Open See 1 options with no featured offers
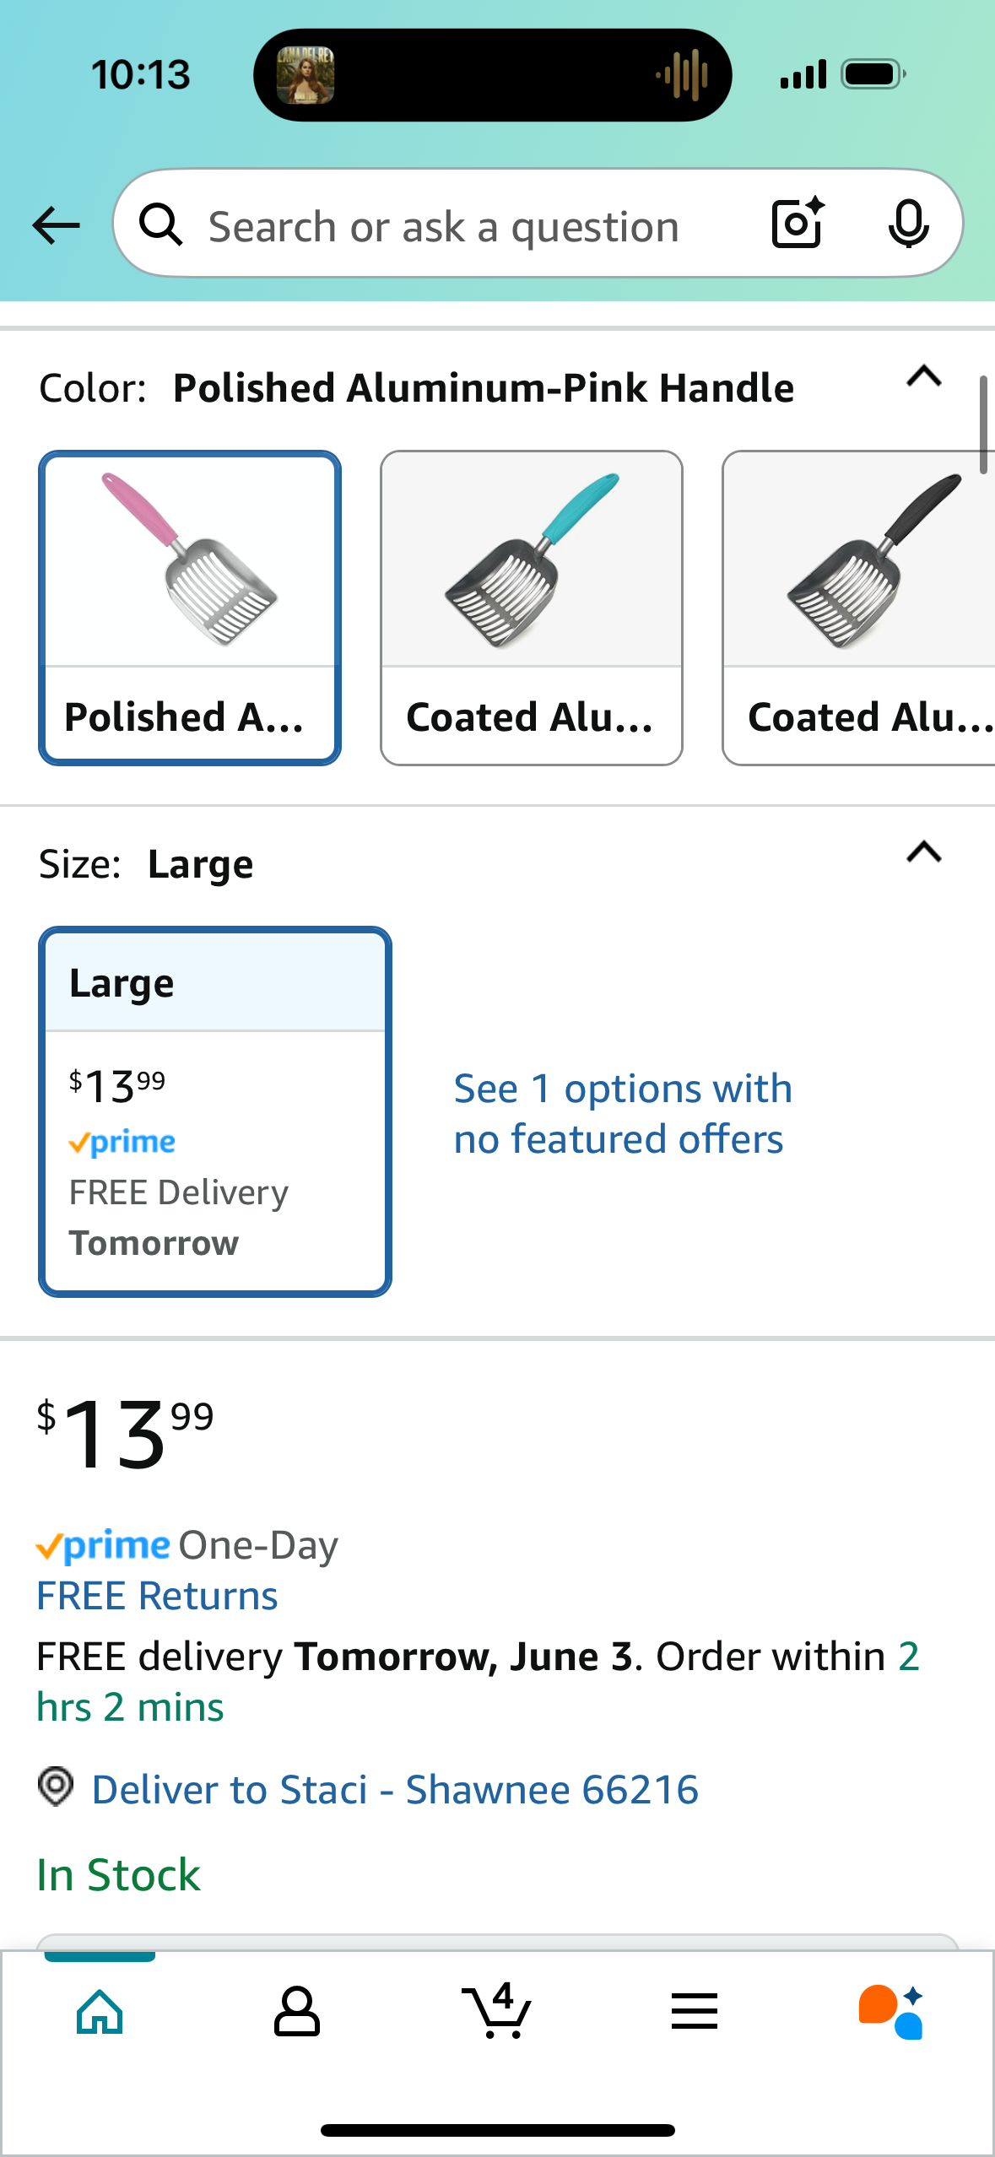995x2157 pixels. pyautogui.click(x=623, y=1113)
